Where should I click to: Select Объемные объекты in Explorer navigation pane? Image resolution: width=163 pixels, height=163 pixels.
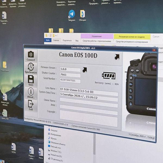click(x=57, y=143)
